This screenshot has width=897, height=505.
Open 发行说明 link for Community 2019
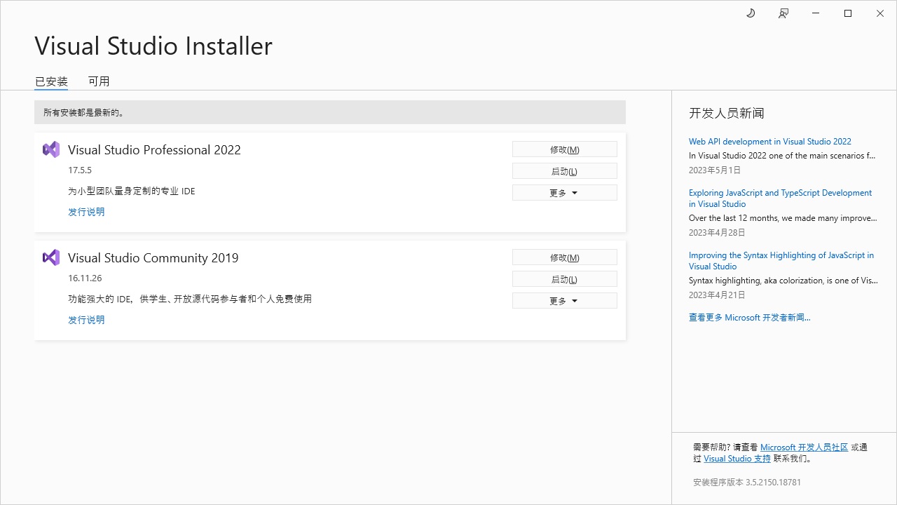click(x=86, y=320)
